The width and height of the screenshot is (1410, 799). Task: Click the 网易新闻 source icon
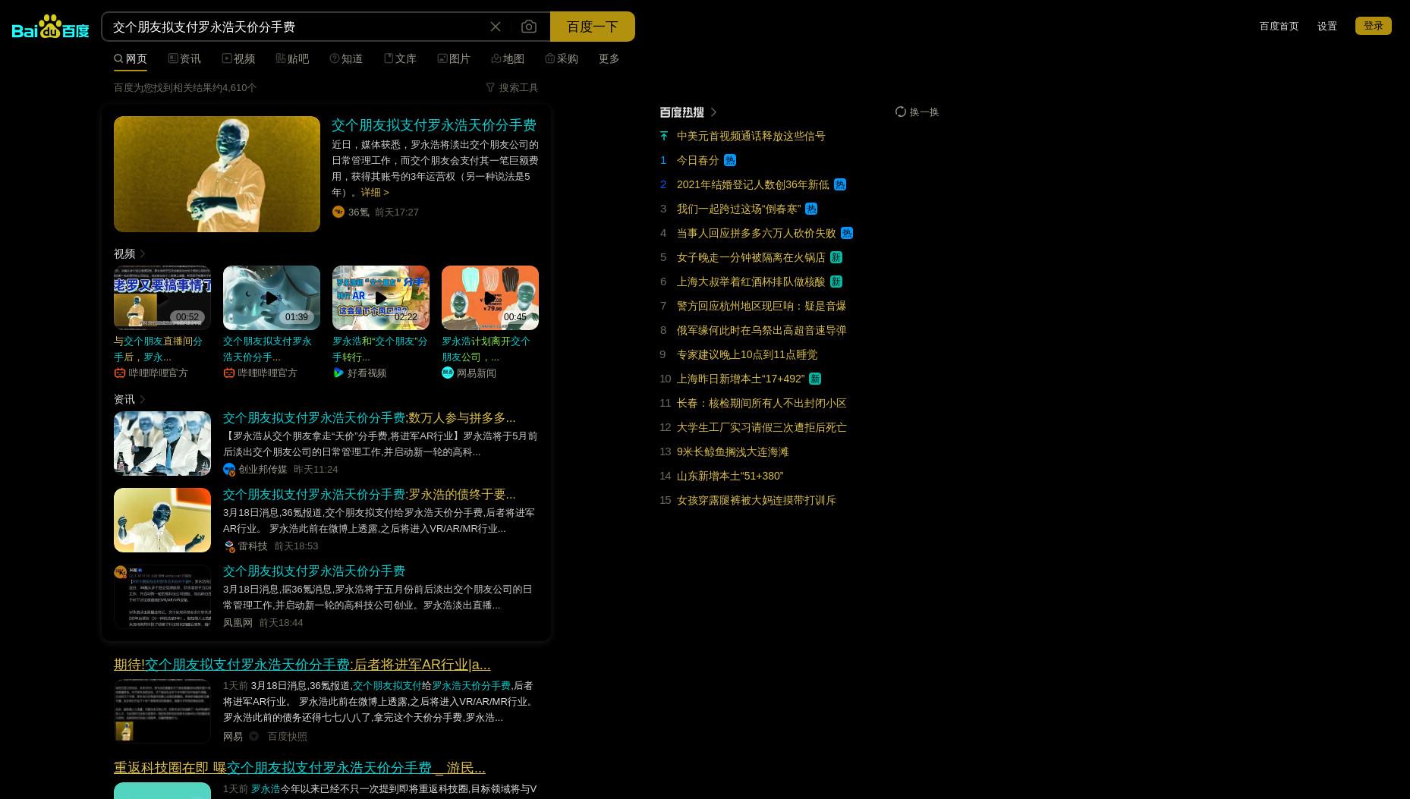point(448,373)
